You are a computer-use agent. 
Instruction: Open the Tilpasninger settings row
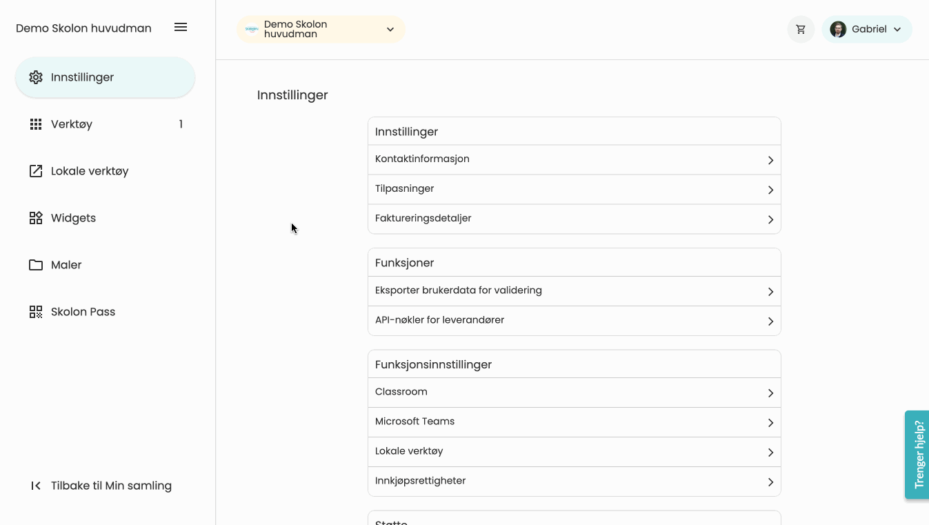574,189
